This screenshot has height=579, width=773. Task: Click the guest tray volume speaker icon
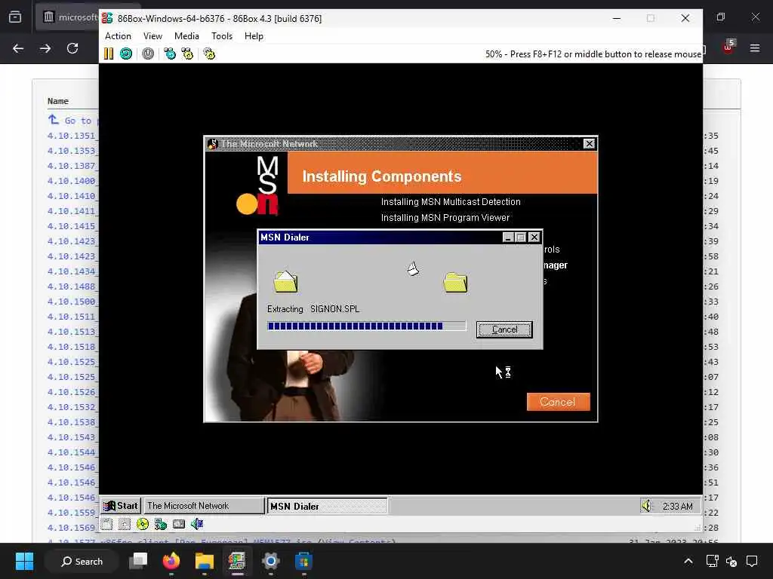(x=646, y=506)
